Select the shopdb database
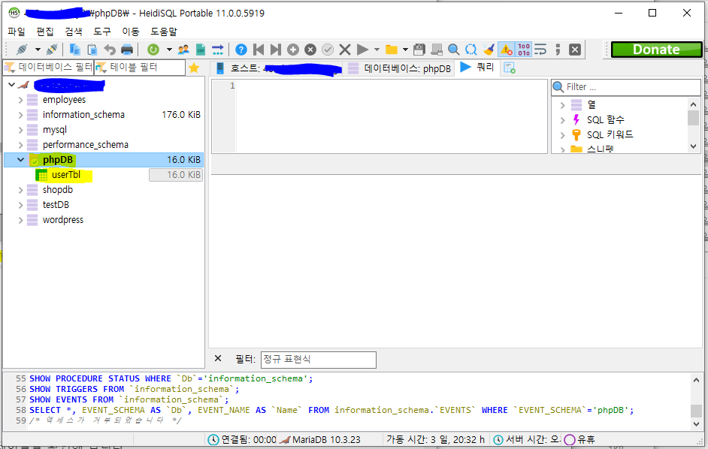Image resolution: width=708 pixels, height=449 pixels. coord(57,190)
